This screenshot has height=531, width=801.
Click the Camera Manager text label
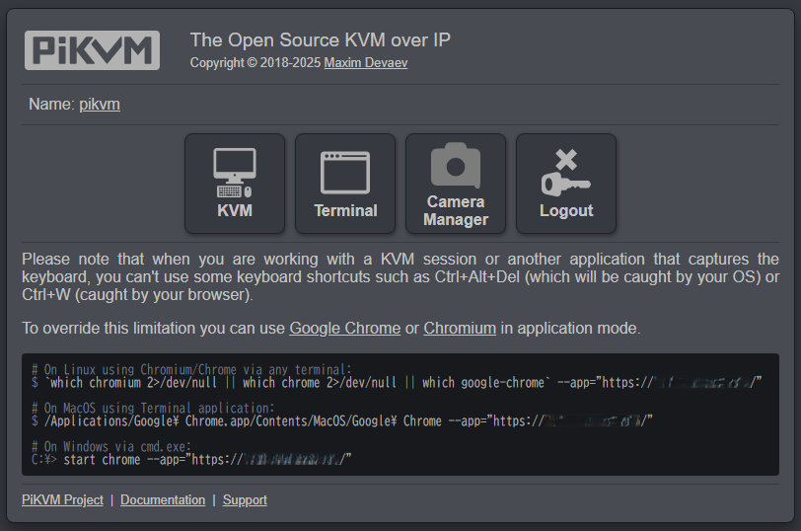(456, 210)
